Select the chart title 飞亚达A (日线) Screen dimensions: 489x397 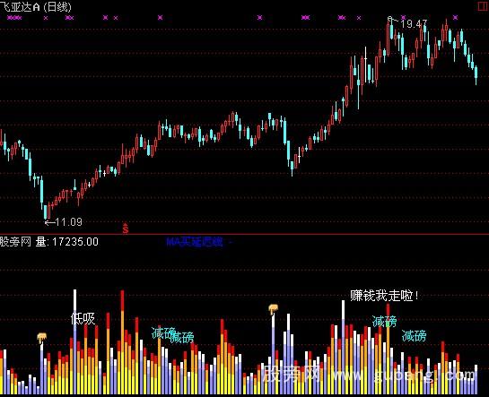(36, 7)
